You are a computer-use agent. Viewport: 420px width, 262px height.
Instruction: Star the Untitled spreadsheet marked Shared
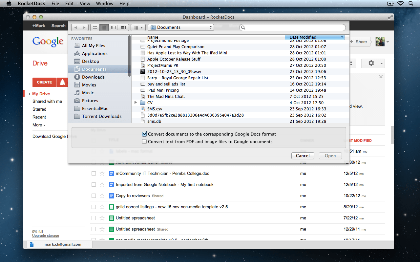pos(102,229)
